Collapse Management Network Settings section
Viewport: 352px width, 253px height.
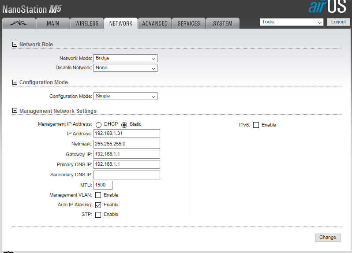tap(15, 111)
